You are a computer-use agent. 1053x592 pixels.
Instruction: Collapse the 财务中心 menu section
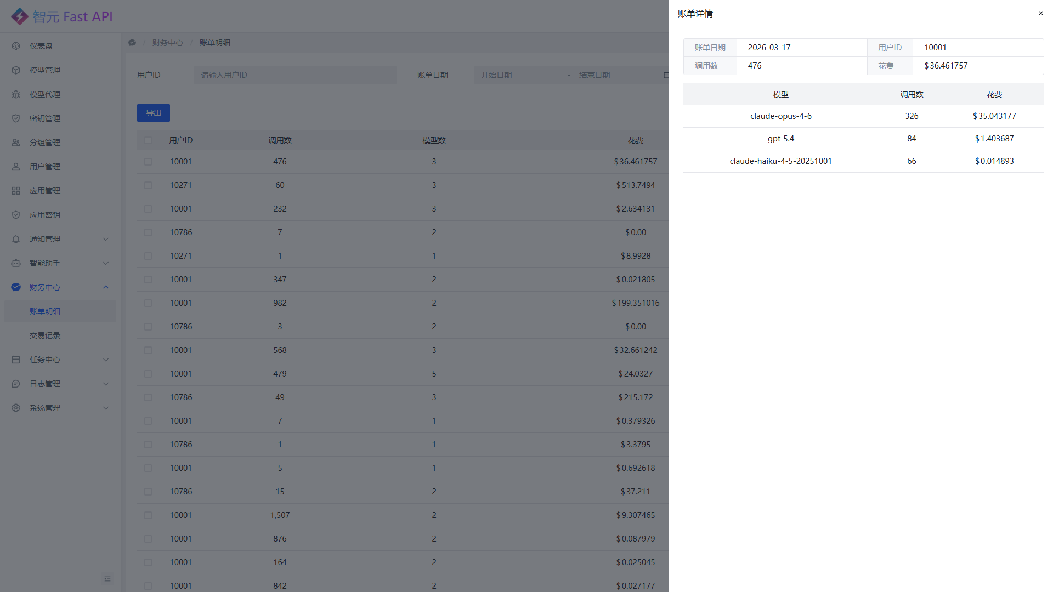click(x=106, y=287)
